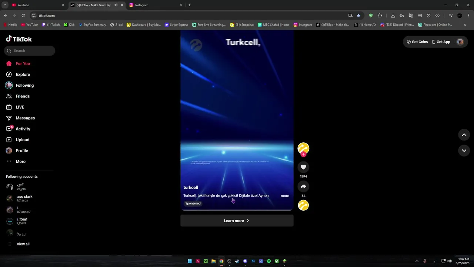Screen dimensions: 474x267
Task: Open Steam from the taskbar
Action: (x=237, y=261)
